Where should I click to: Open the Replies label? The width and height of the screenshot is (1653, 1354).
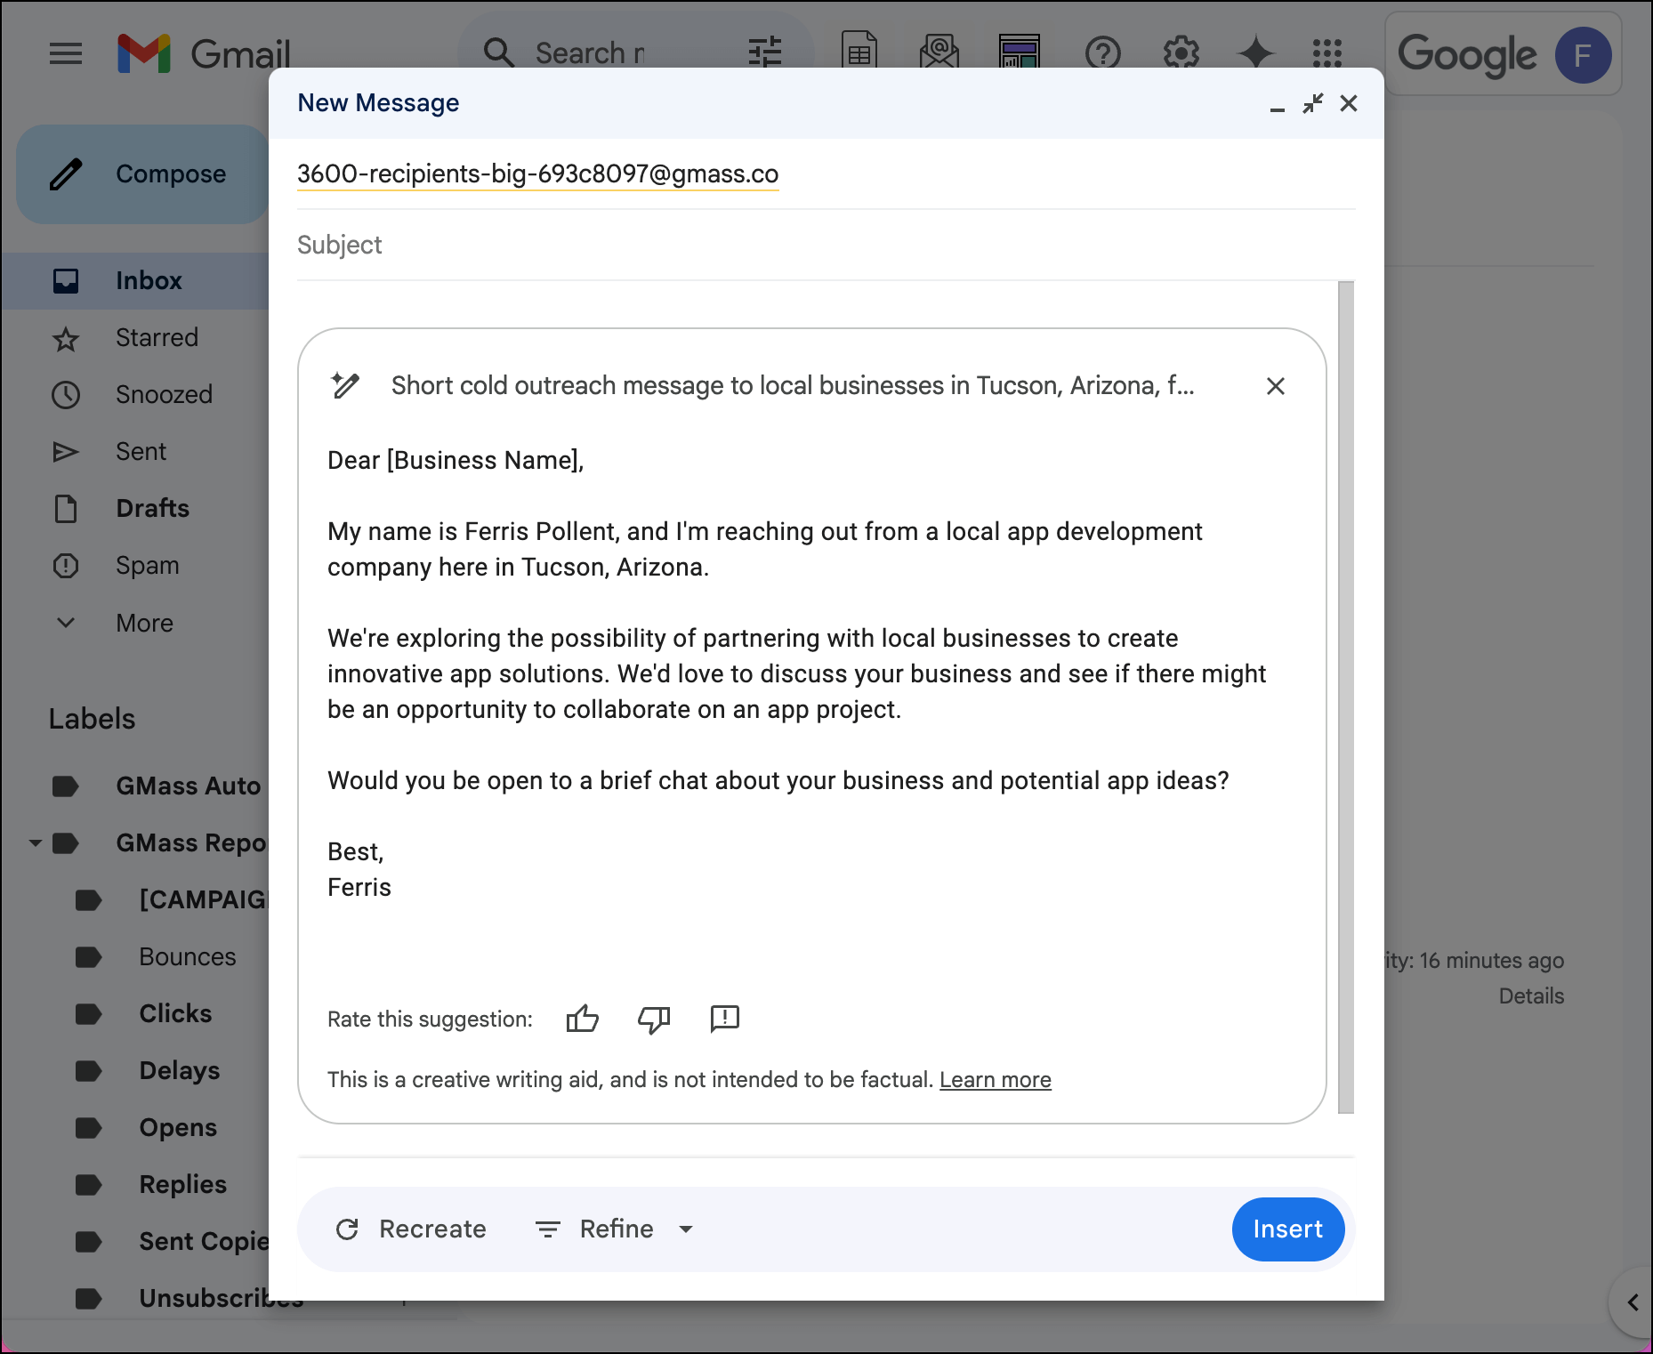pyautogui.click(x=182, y=1185)
